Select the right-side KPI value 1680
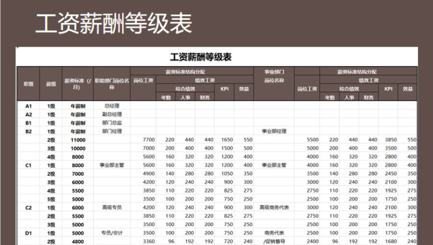The image size is (433, 245). click(391, 242)
